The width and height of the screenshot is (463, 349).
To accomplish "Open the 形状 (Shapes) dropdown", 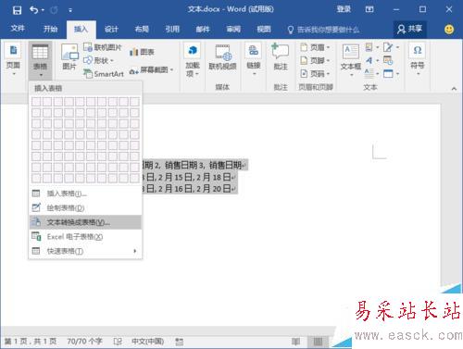I will [99, 60].
